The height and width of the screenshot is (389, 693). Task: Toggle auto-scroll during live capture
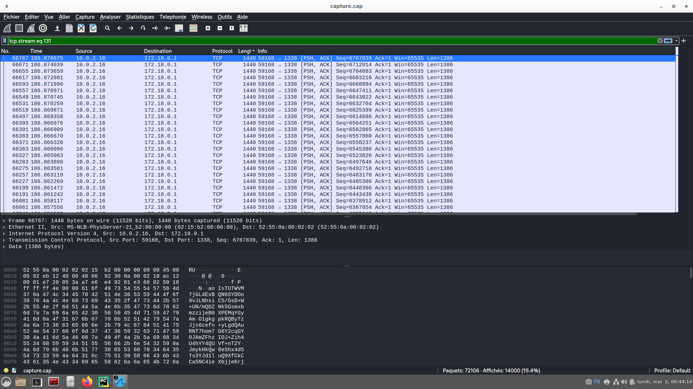[179, 28]
